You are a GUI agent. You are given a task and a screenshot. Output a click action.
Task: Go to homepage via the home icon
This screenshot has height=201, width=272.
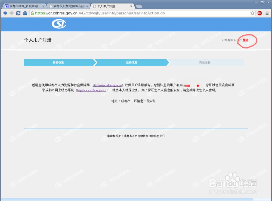25,13
